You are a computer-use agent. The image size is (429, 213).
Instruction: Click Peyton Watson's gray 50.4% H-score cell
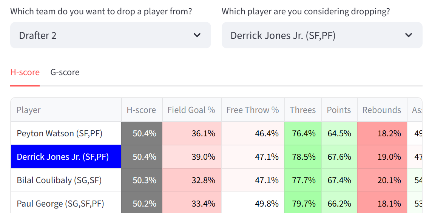click(x=142, y=133)
